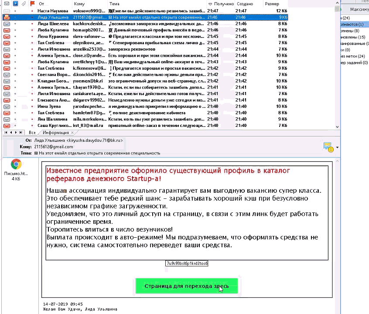Click code box 7u9s93bsl6p1krd2tos6
369x314 pixels.
pos(187,263)
